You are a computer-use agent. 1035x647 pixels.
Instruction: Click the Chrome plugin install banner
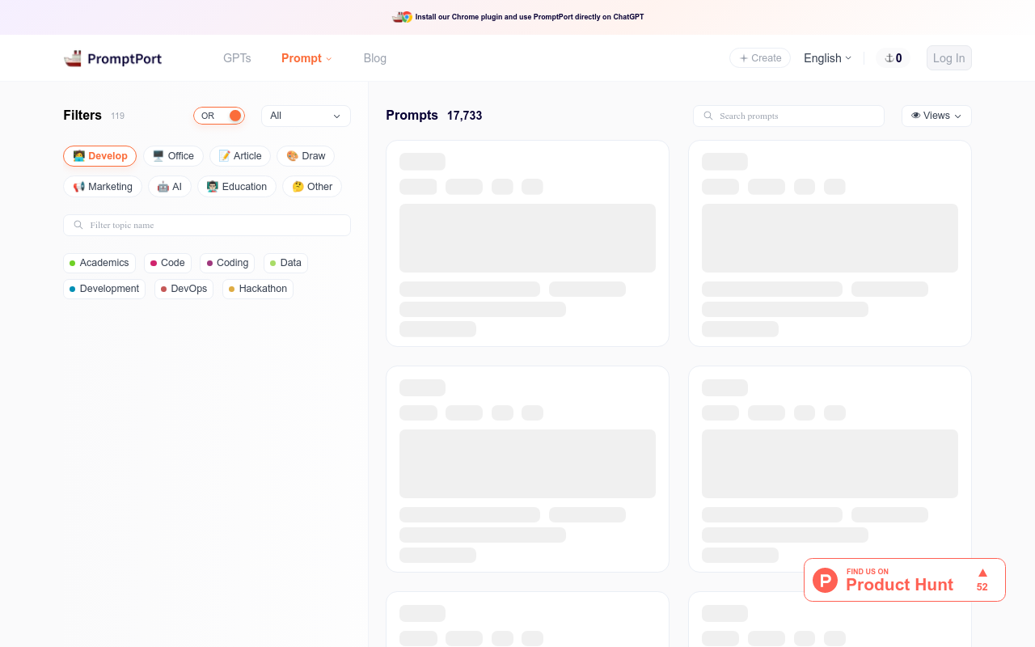517,17
